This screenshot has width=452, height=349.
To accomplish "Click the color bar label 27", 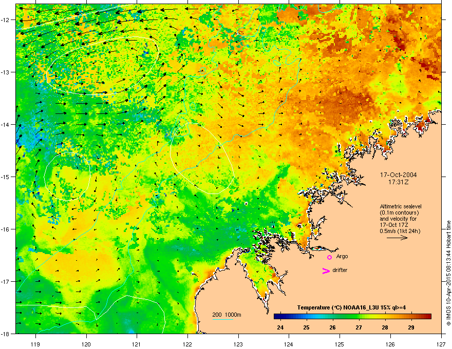I will tap(359, 327).
